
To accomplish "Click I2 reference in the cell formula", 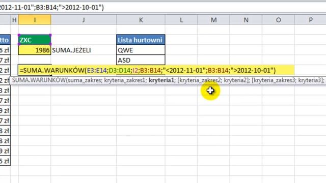I will (x=135, y=70).
